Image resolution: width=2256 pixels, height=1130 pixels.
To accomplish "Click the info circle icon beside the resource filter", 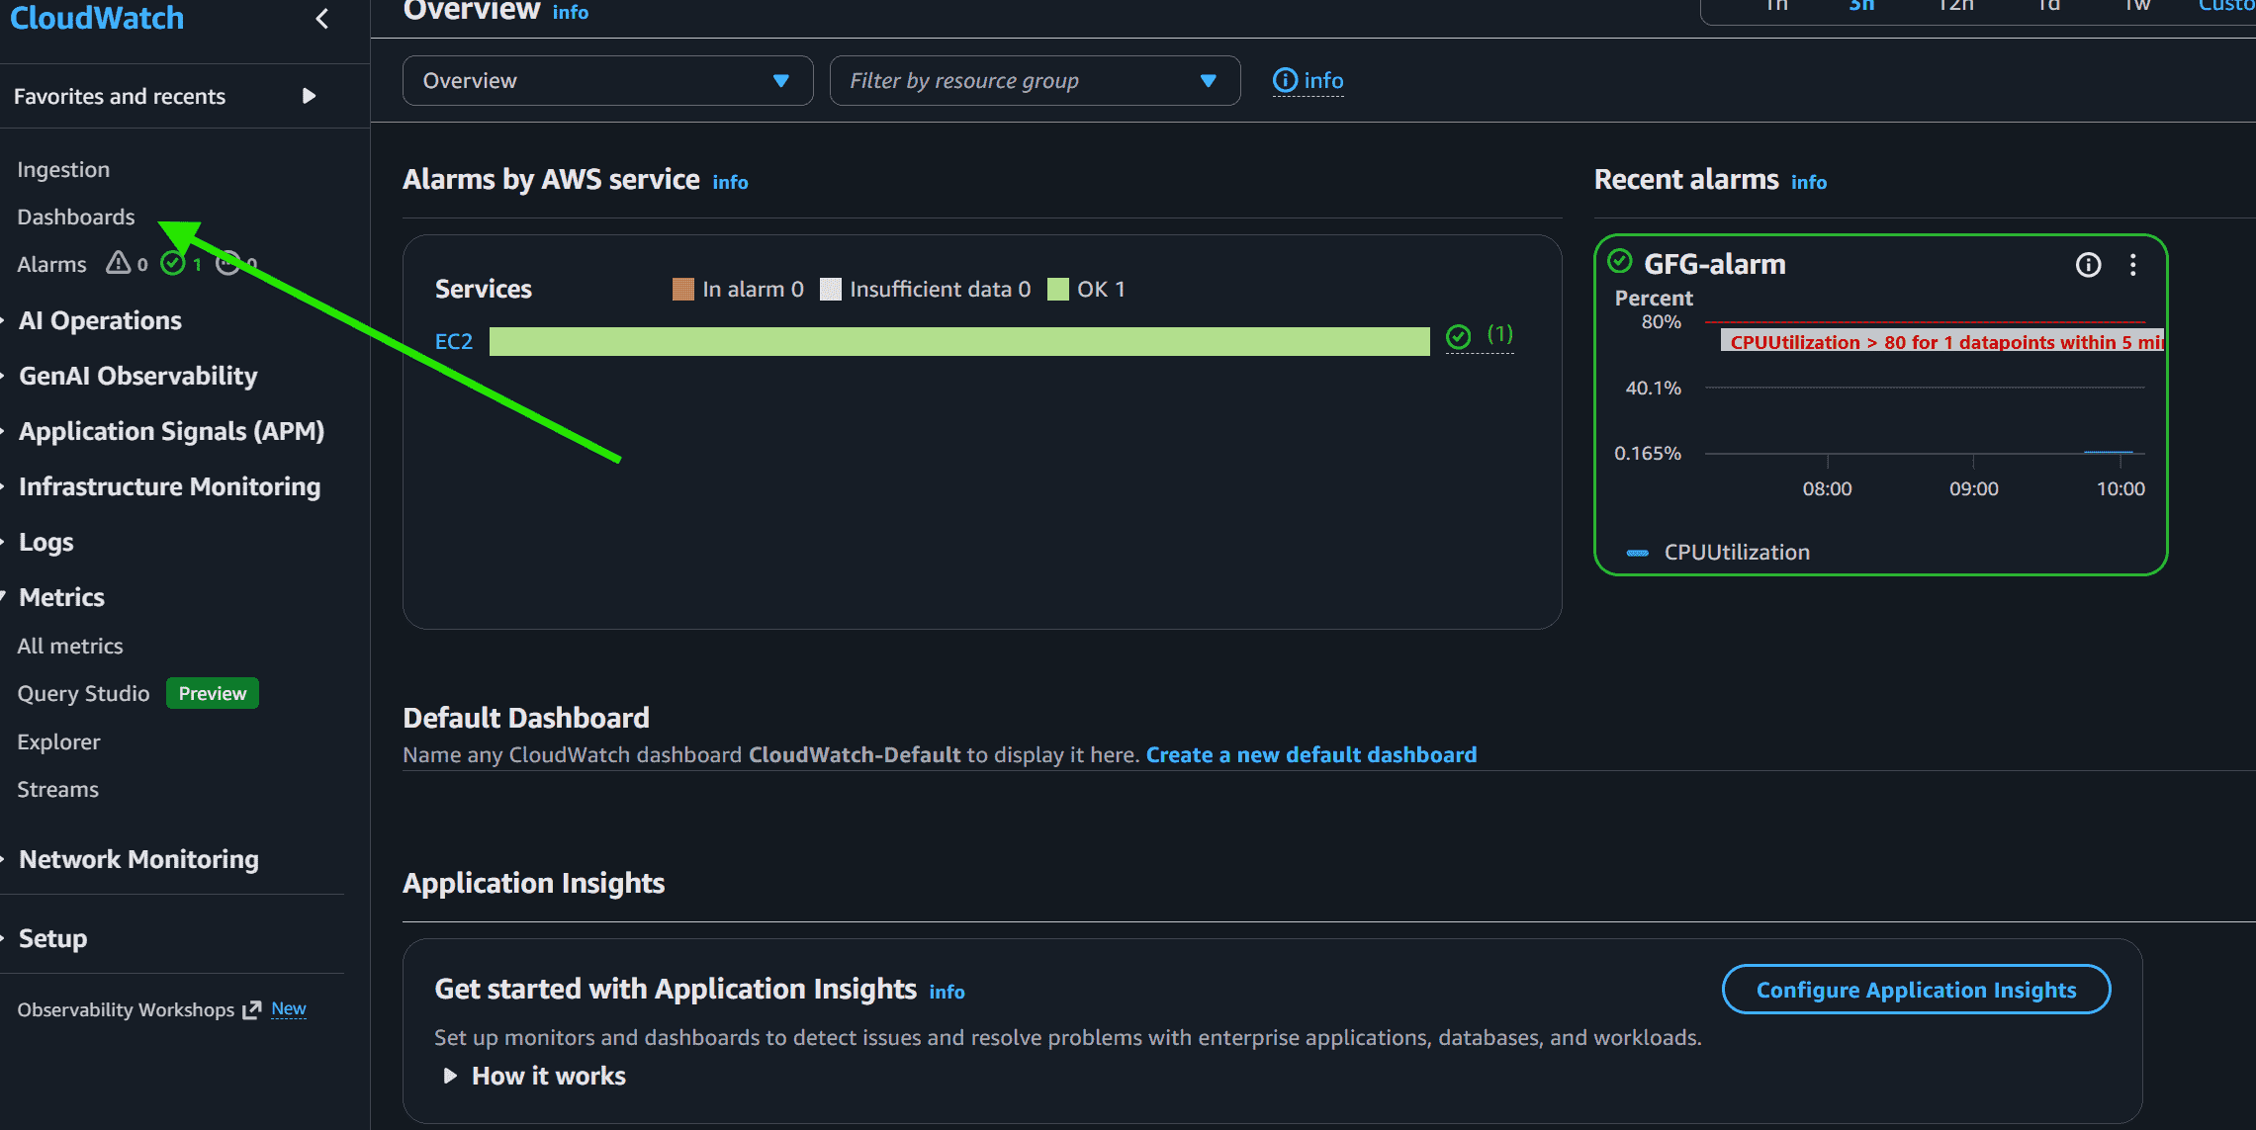I will [x=1284, y=81].
